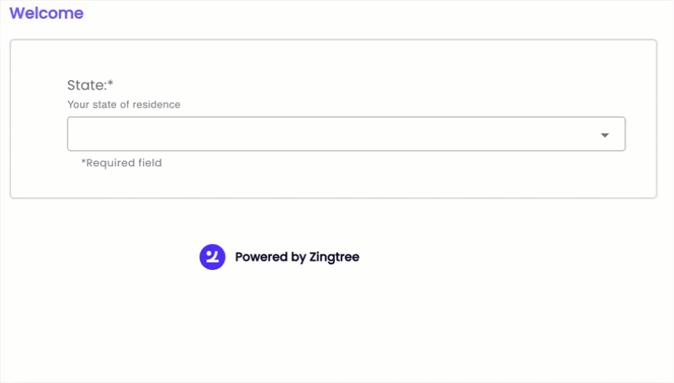Image resolution: width=674 pixels, height=383 pixels.
Task: Click the Your state of residence hint
Action: tap(123, 104)
